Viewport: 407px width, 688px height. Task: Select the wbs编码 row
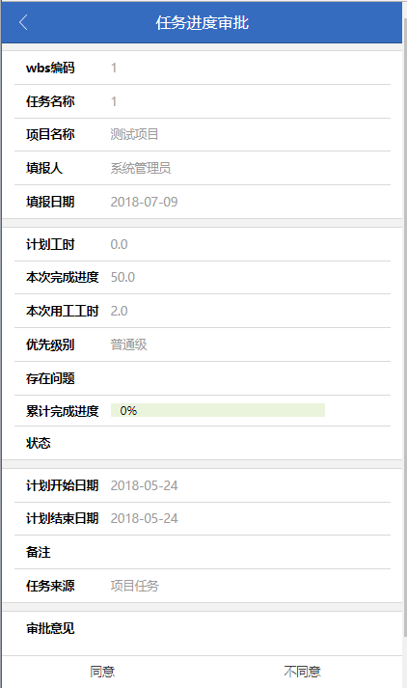[203, 68]
